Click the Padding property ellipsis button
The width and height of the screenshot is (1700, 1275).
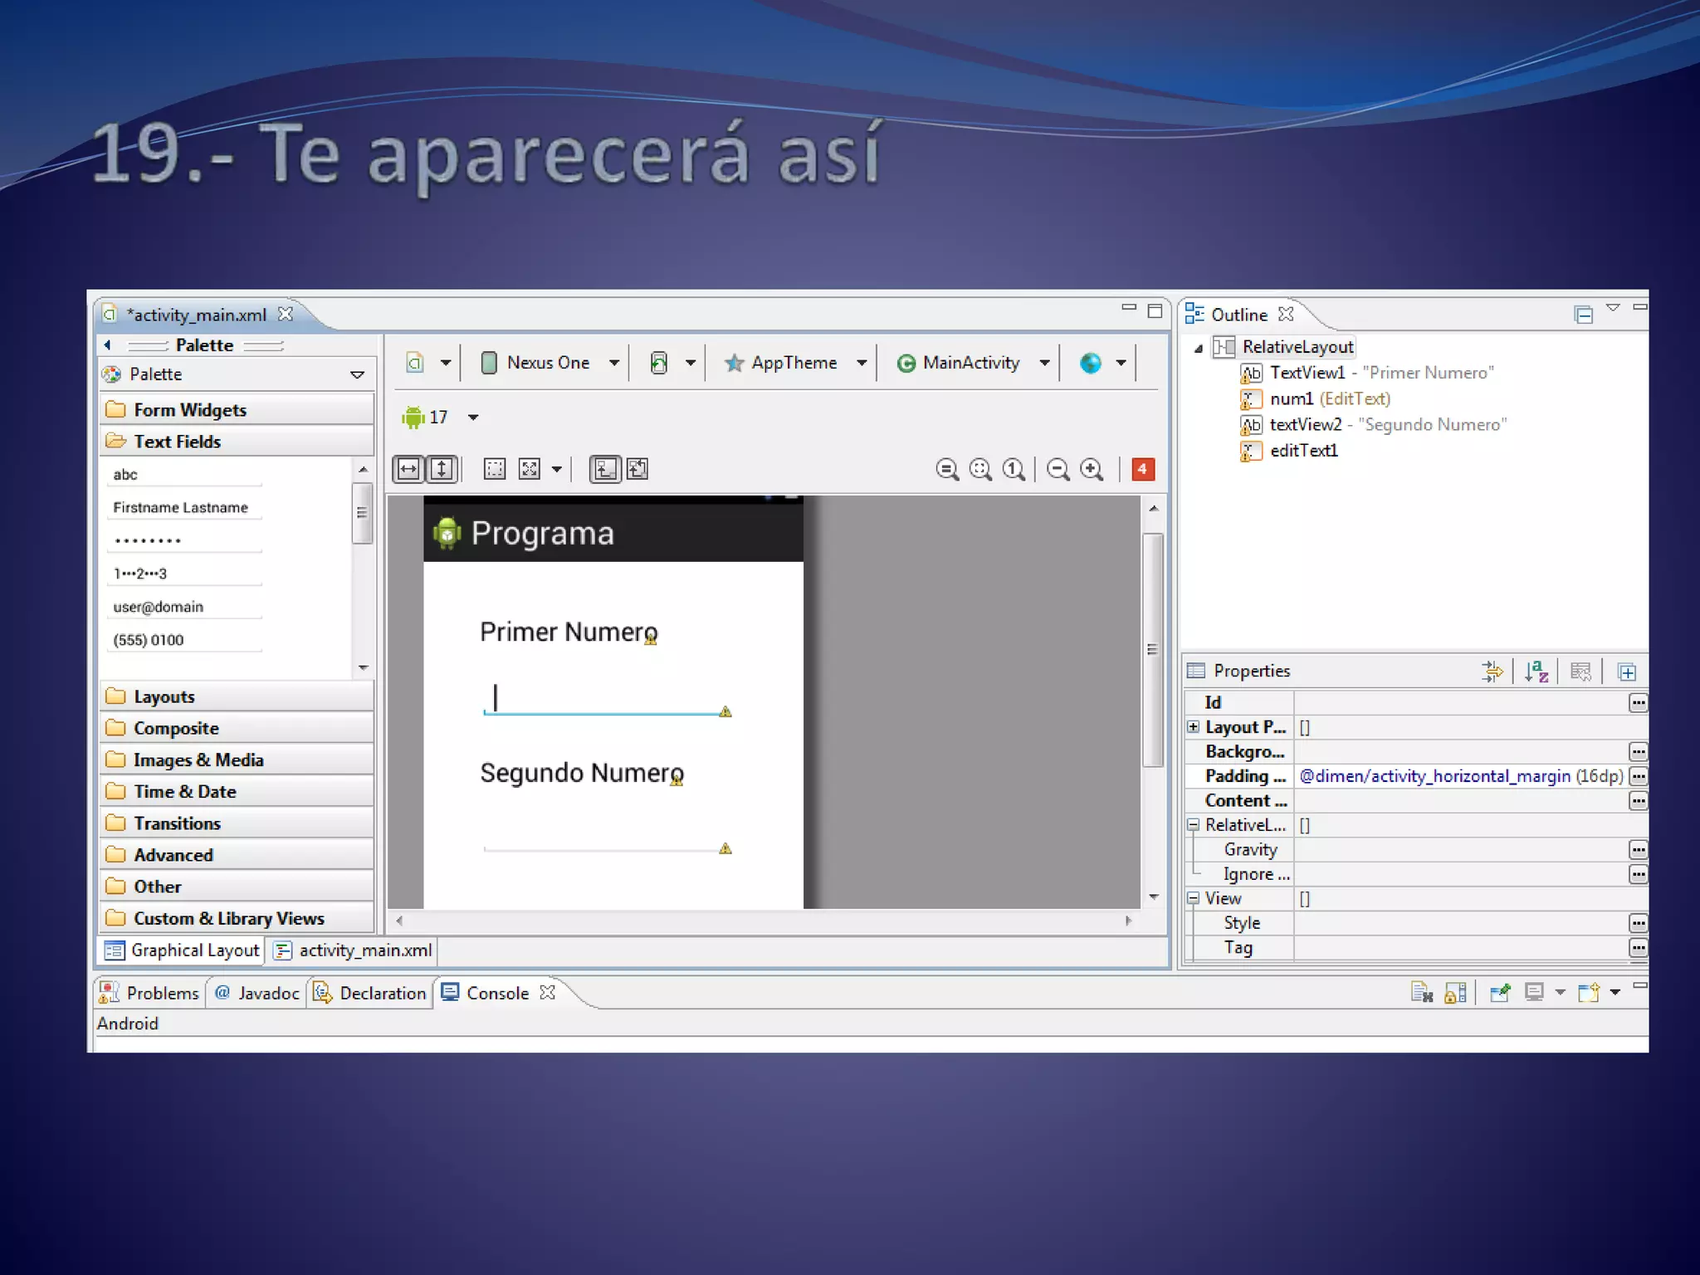click(1638, 776)
